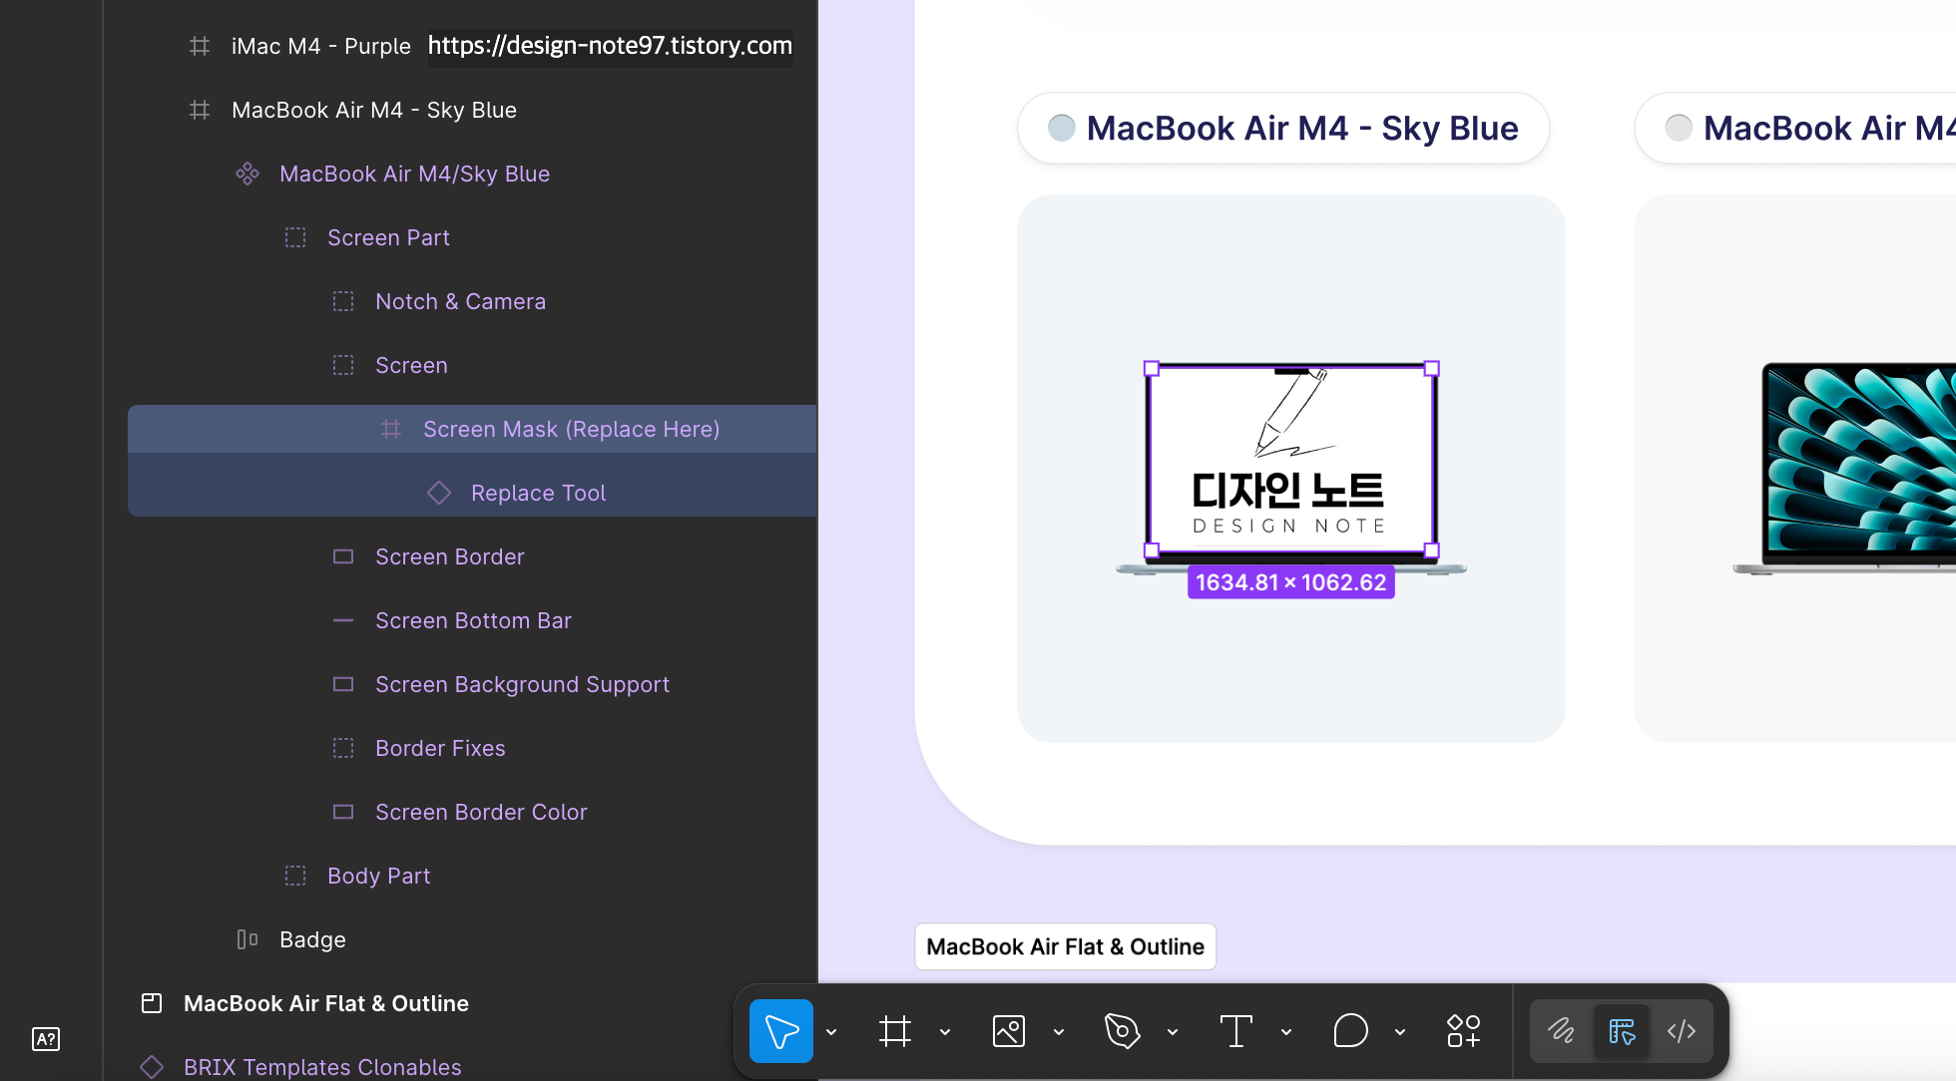Click the rectangle icon beside Screen Border
This screenshot has width=1956, height=1081.
[343, 556]
